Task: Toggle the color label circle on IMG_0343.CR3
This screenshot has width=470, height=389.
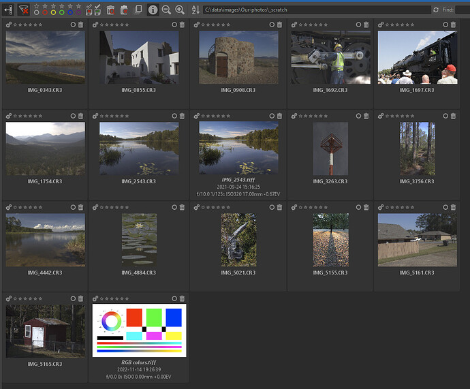Action: pos(73,25)
